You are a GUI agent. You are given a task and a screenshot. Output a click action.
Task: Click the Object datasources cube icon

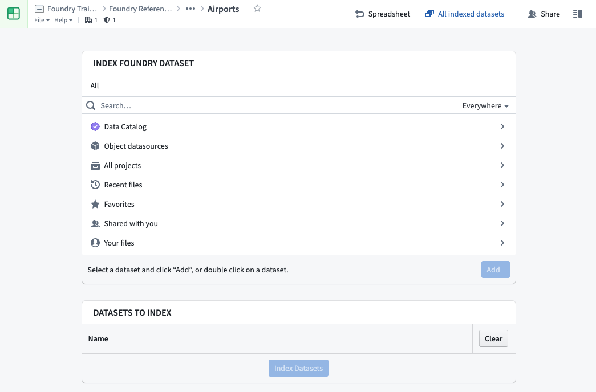[x=95, y=146]
